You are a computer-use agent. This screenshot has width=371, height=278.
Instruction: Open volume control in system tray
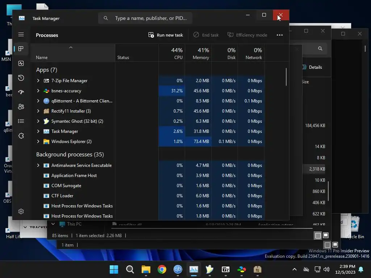(326, 269)
